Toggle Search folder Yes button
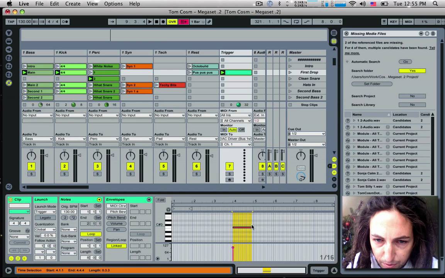The height and width of the screenshot is (278, 445). click(412, 71)
